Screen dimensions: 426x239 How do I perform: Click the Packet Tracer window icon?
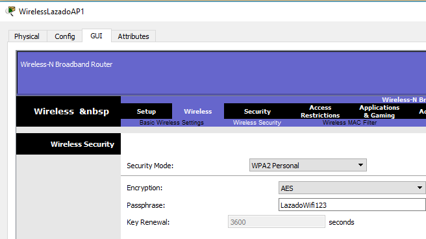(10, 12)
